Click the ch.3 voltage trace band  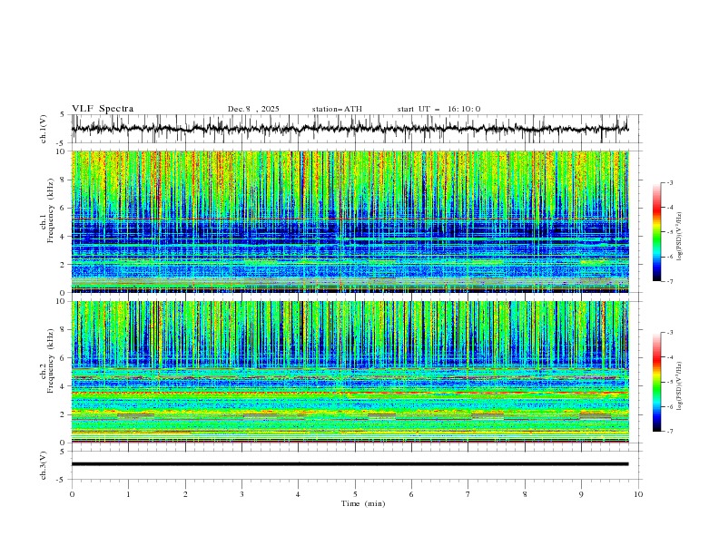[x=350, y=464]
